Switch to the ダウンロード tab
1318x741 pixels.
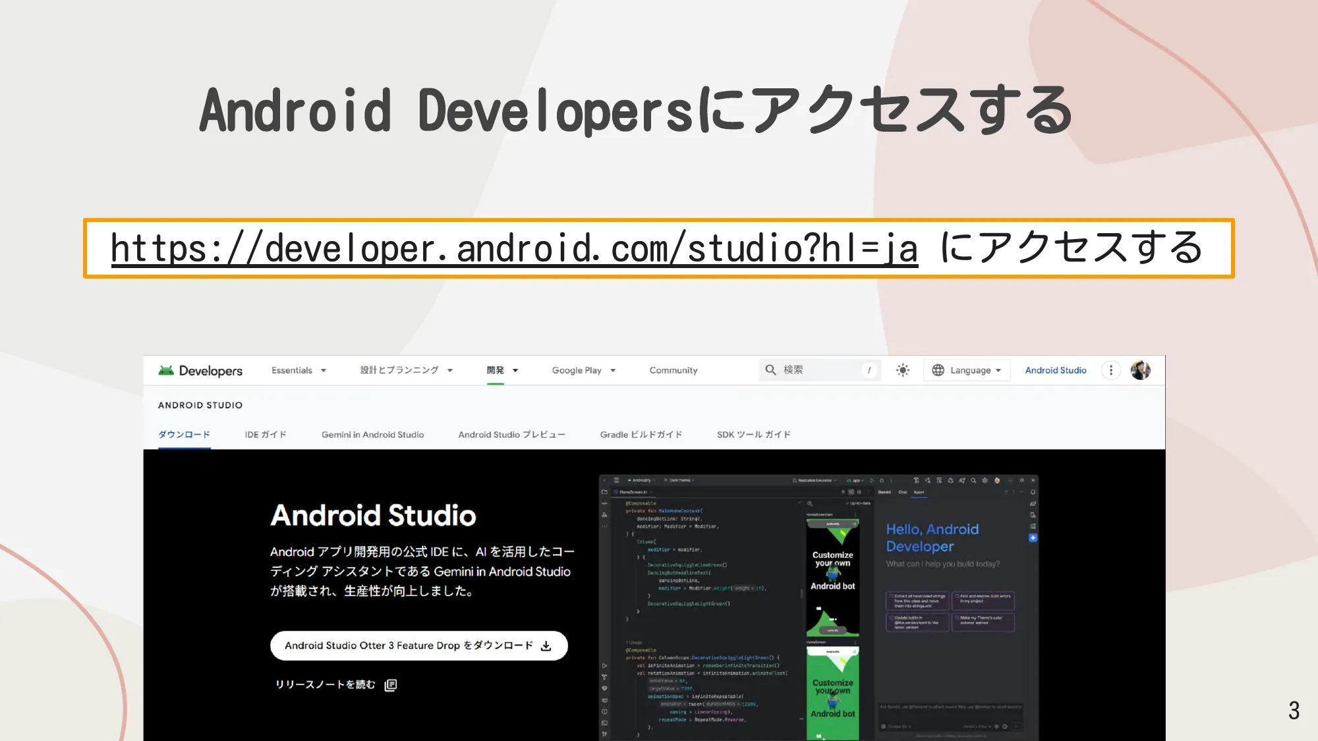pyautogui.click(x=184, y=434)
